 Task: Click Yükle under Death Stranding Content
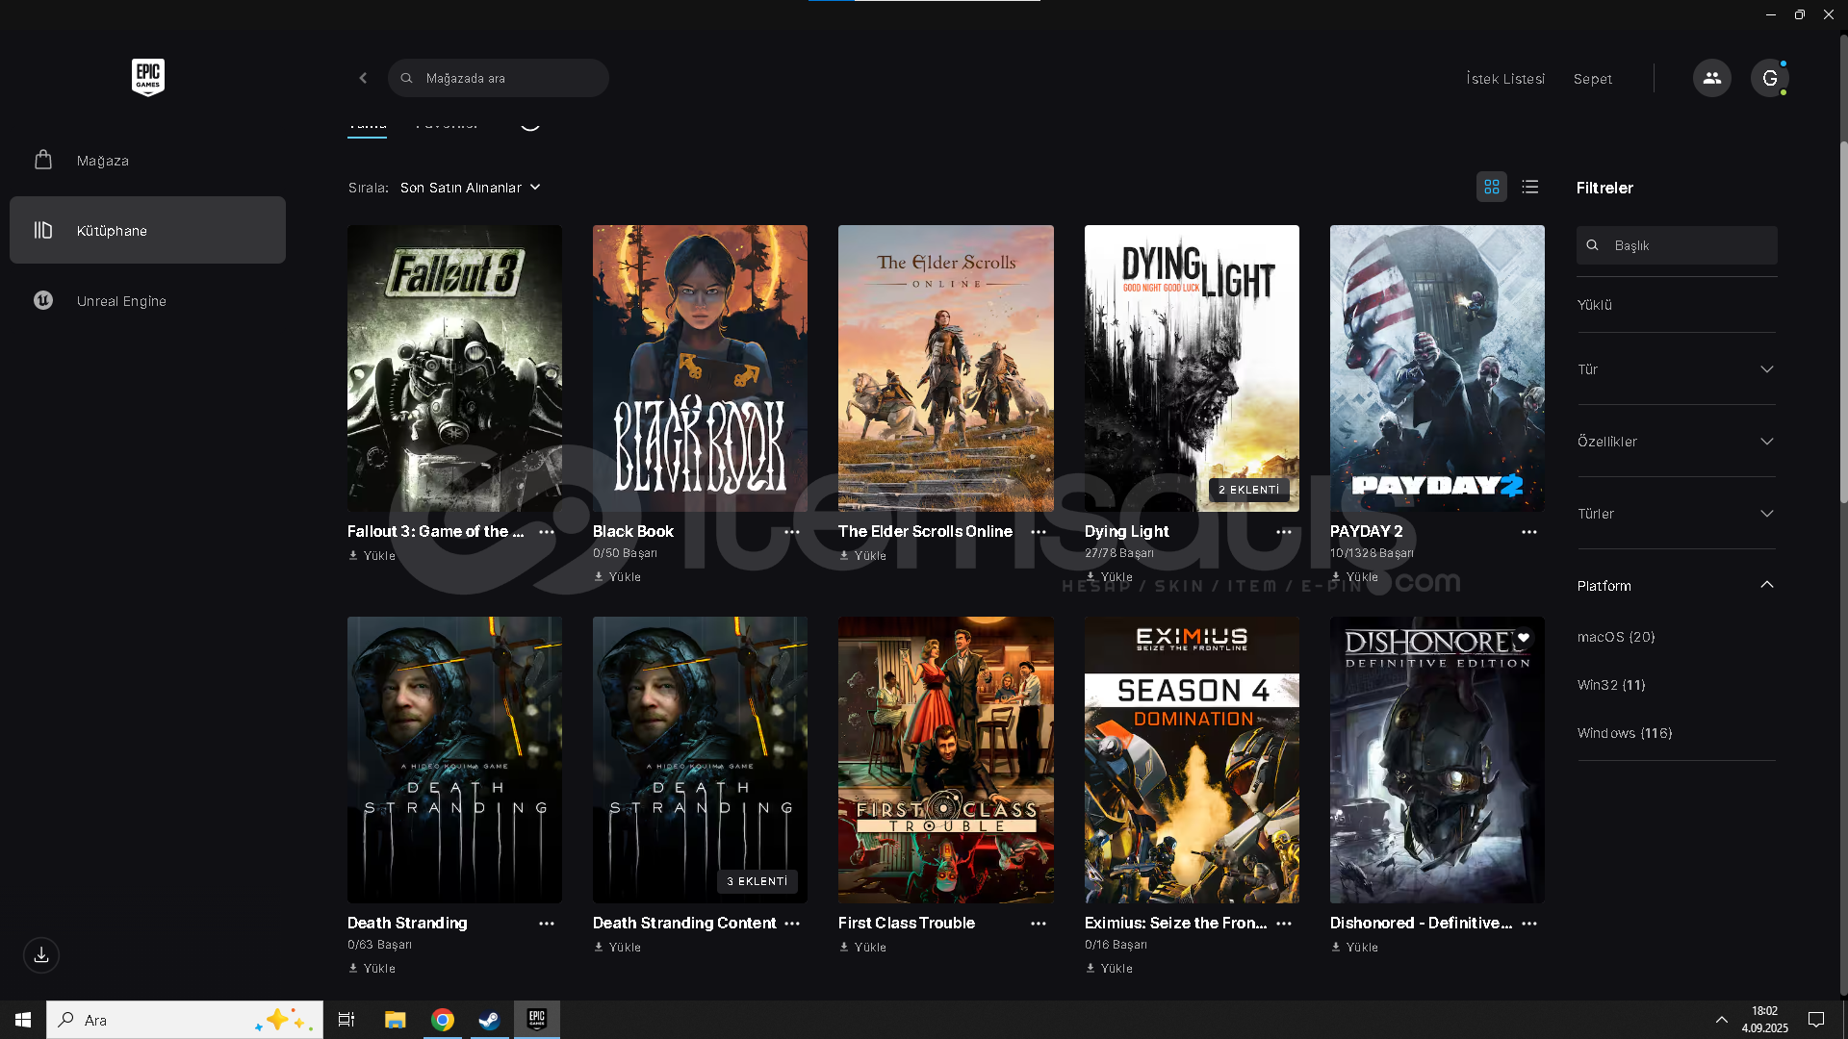tap(617, 948)
